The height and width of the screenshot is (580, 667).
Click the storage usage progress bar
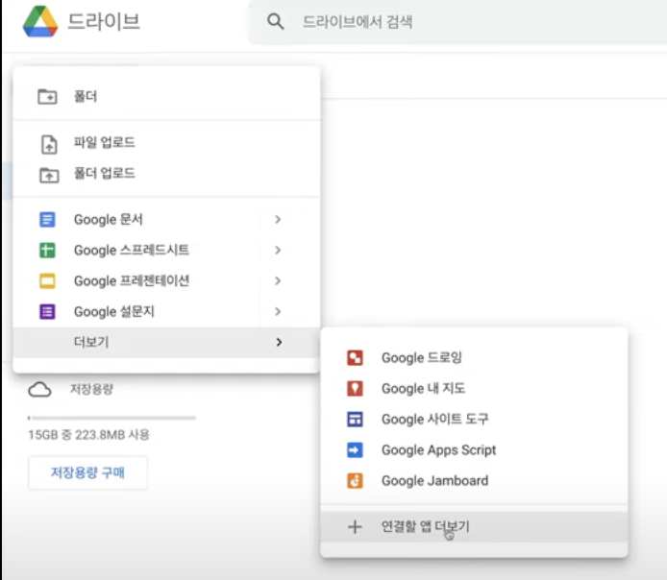pyautogui.click(x=111, y=418)
